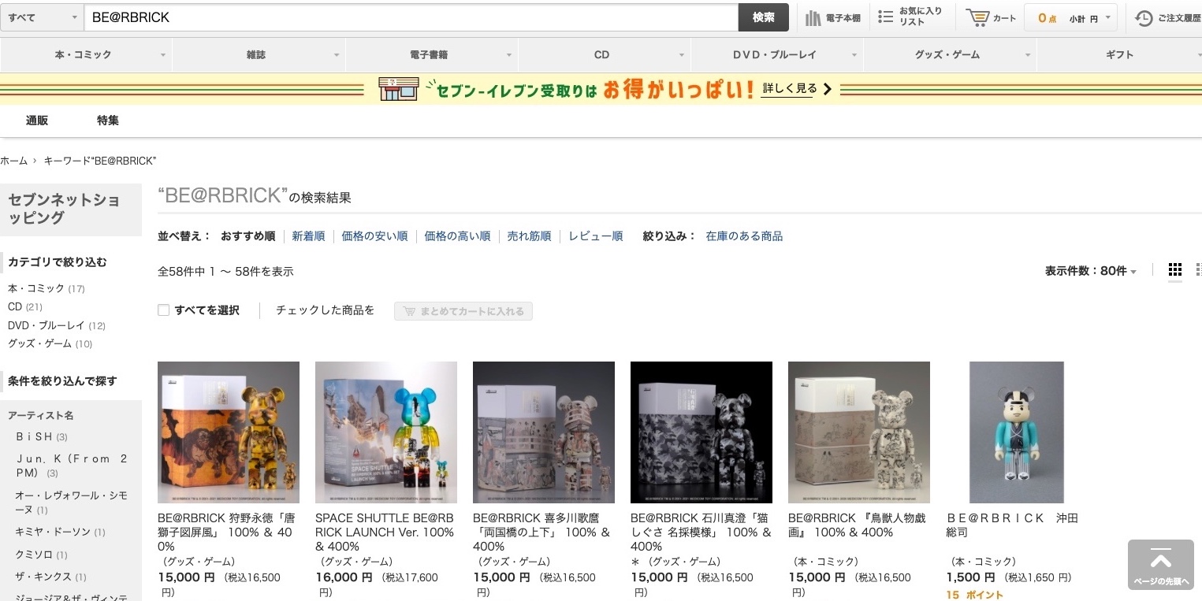Image resolution: width=1202 pixels, height=601 pixels.
Task: Expand the CD nav dropdown arrow
Action: click(x=682, y=55)
